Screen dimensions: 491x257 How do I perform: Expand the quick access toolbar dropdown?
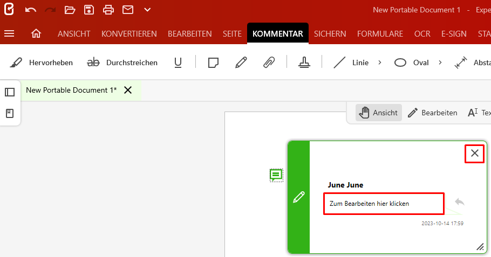click(x=147, y=10)
